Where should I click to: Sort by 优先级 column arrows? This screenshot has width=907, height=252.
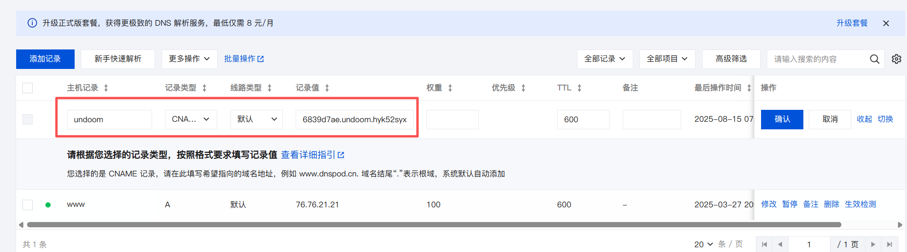pos(523,88)
